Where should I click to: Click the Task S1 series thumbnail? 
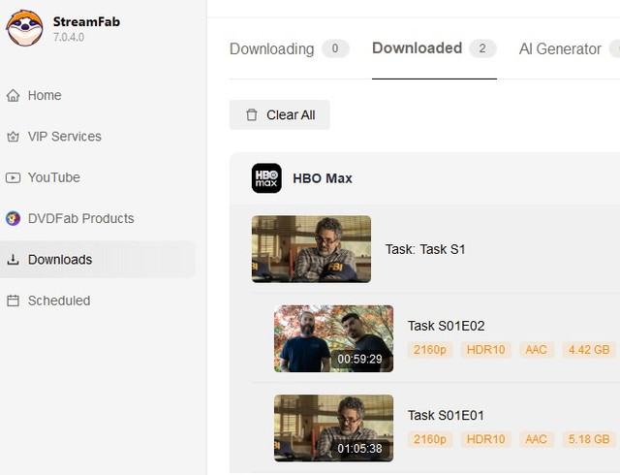point(311,249)
